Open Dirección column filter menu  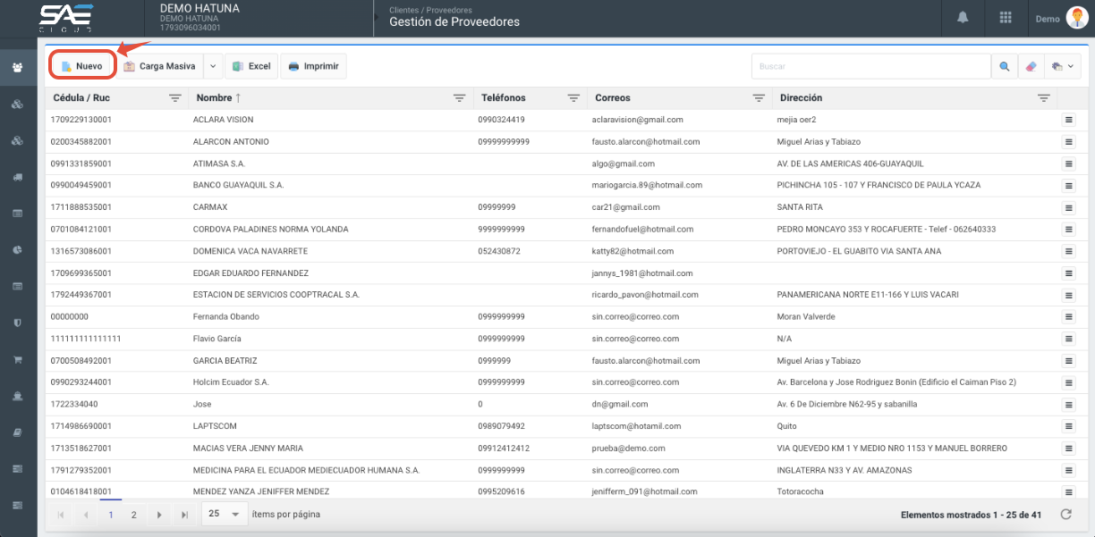(1043, 98)
